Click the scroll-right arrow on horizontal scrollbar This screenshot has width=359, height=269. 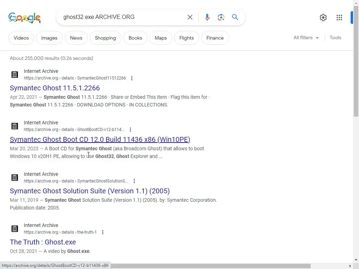coord(350,266)
